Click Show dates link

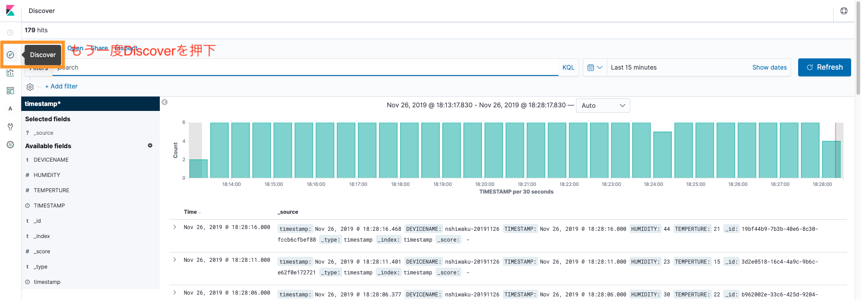click(769, 67)
